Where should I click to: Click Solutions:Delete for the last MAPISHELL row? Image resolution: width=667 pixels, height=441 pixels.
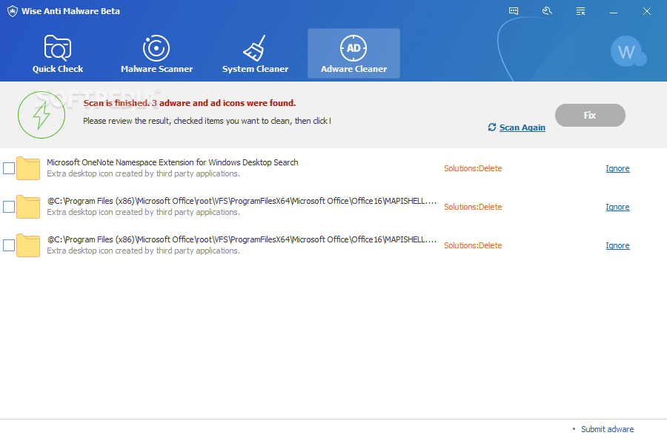pyautogui.click(x=473, y=245)
